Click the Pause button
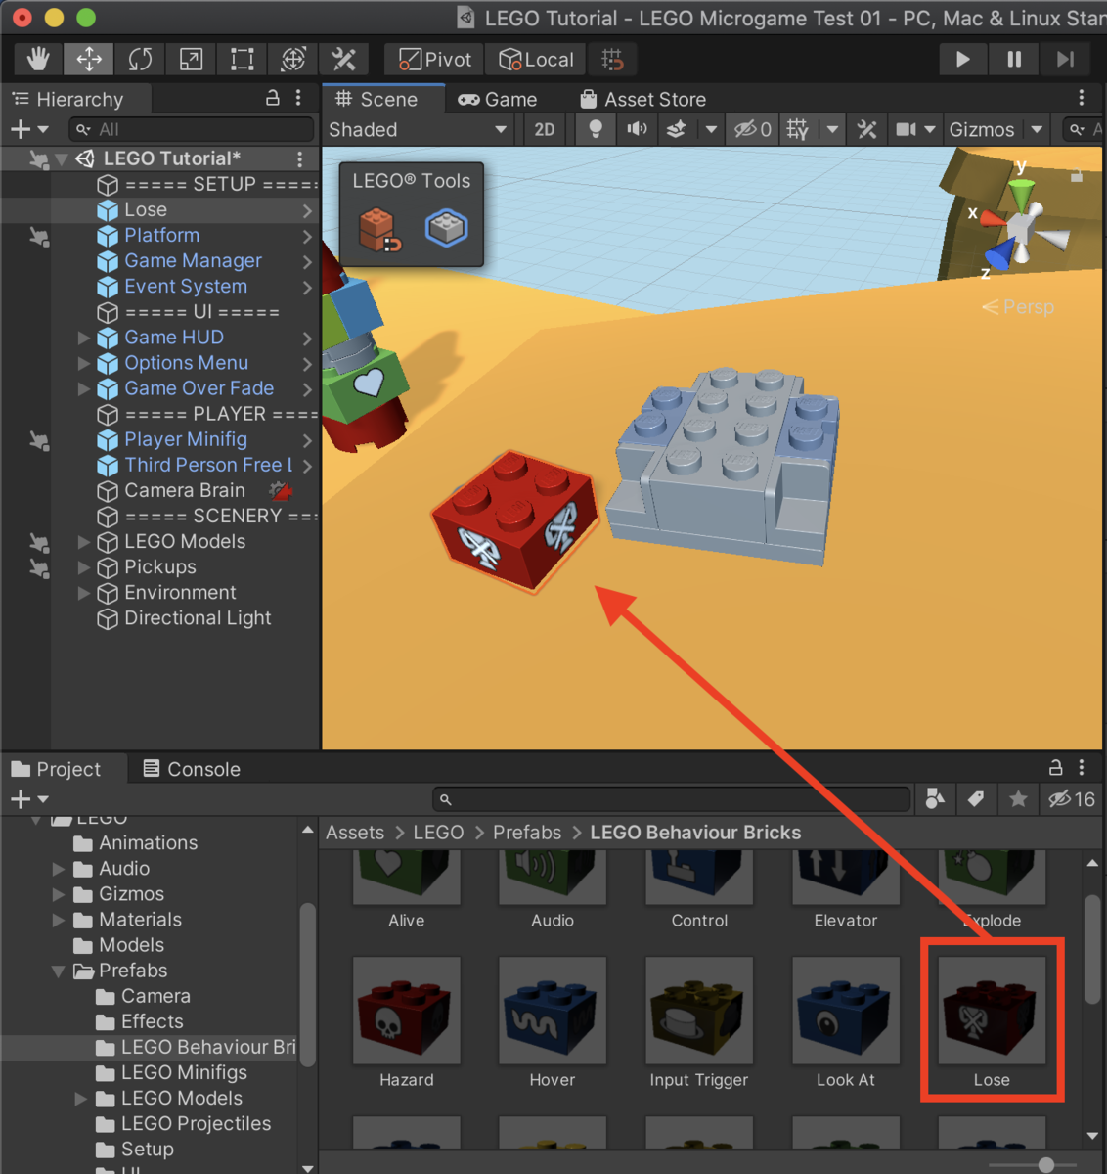This screenshot has height=1174, width=1107. tap(1014, 60)
